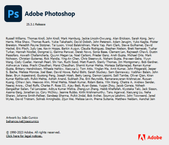Click the 25.3.1 Release version label
The height and width of the screenshot is (145, 169).
[x=36, y=24]
